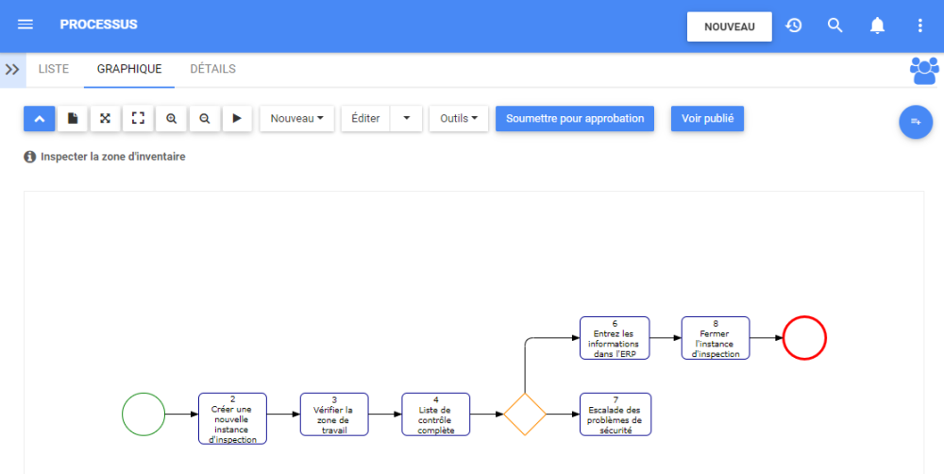Viewport: 944px width, 474px height.
Task: Switch to the DÉTAILS tab
Action: (x=212, y=69)
